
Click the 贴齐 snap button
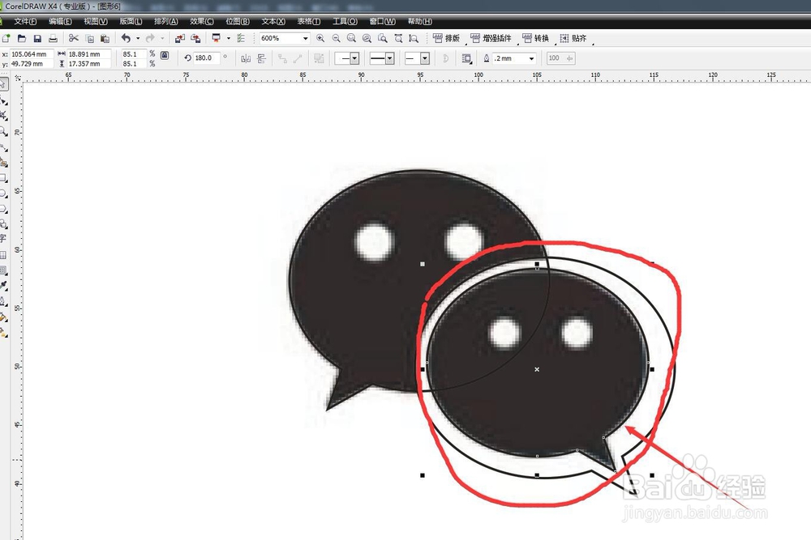[573, 38]
